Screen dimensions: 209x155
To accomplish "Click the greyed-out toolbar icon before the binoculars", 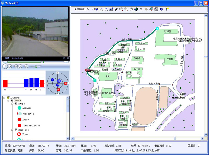I will point(146,9).
